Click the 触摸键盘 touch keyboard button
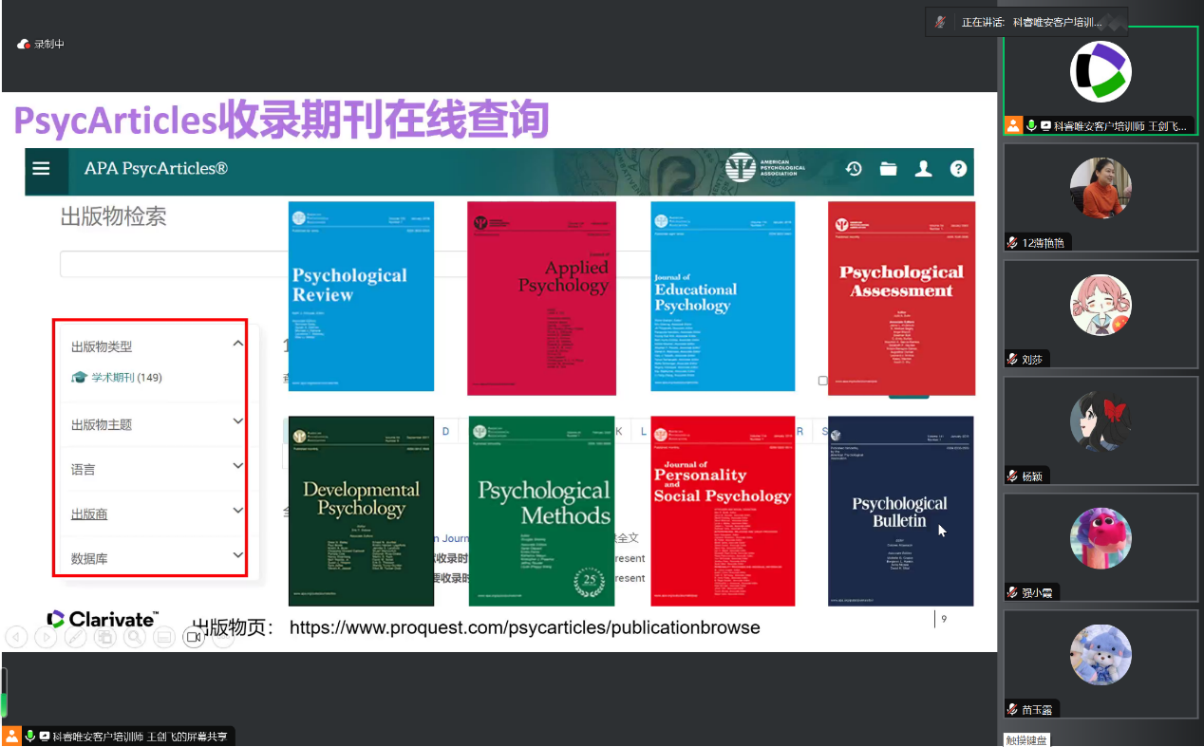 (1027, 739)
